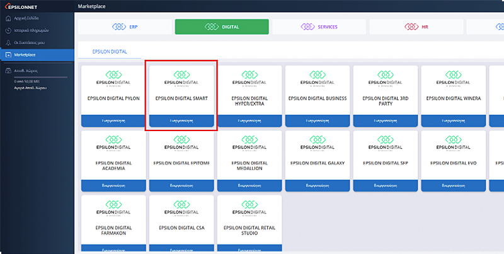This screenshot has width=504, height=254.
Task: Activate Epsilon Digital Hyper/Extra
Action: [x=249, y=121]
